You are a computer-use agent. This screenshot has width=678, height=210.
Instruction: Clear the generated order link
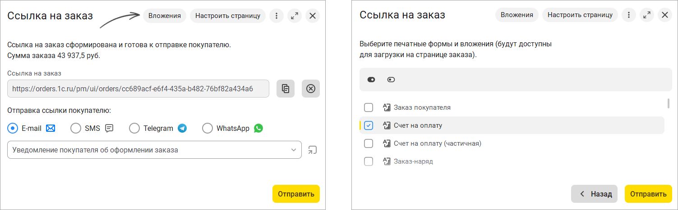pos(310,89)
